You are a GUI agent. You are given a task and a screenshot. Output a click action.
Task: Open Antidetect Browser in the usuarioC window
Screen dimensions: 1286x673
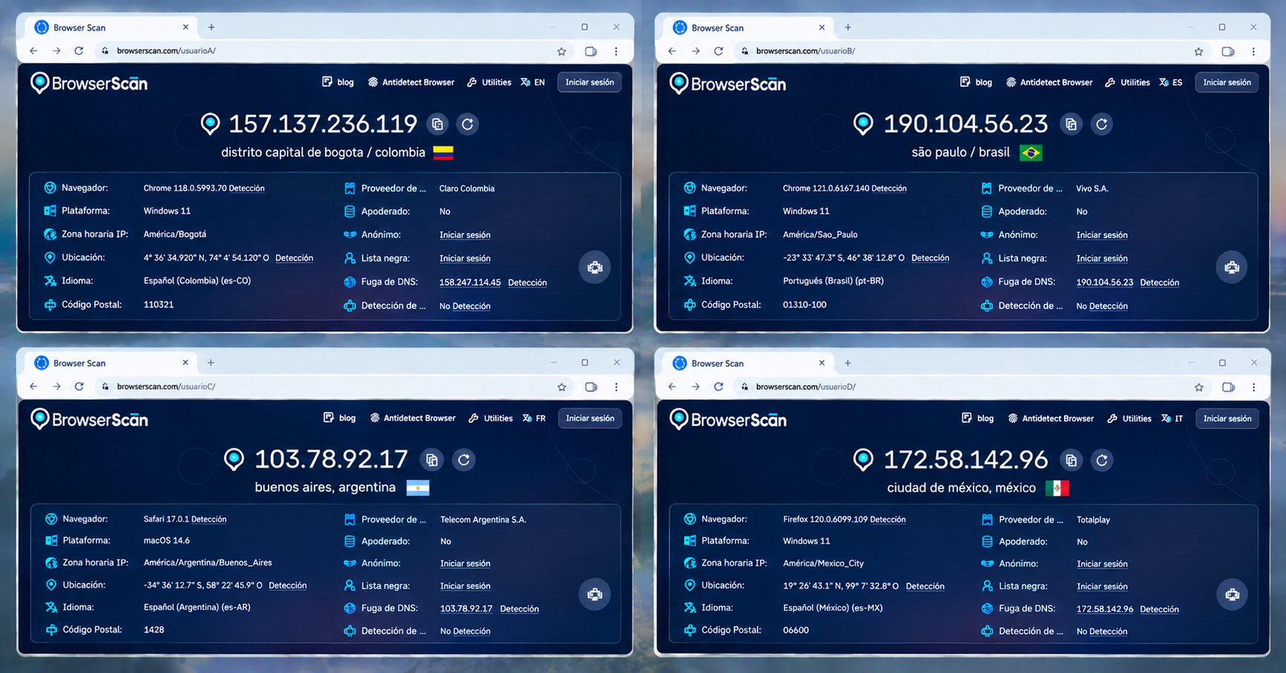[413, 418]
